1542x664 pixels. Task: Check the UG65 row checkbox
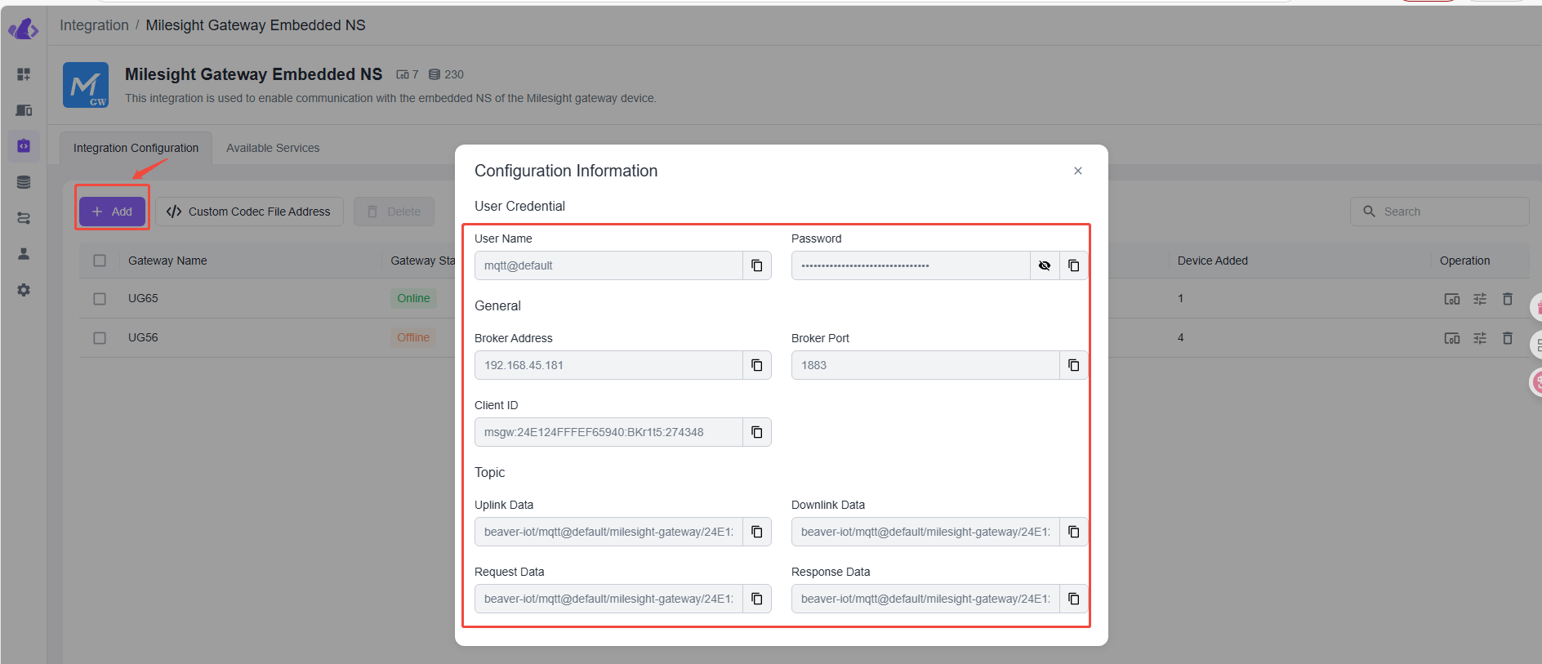[x=100, y=299]
